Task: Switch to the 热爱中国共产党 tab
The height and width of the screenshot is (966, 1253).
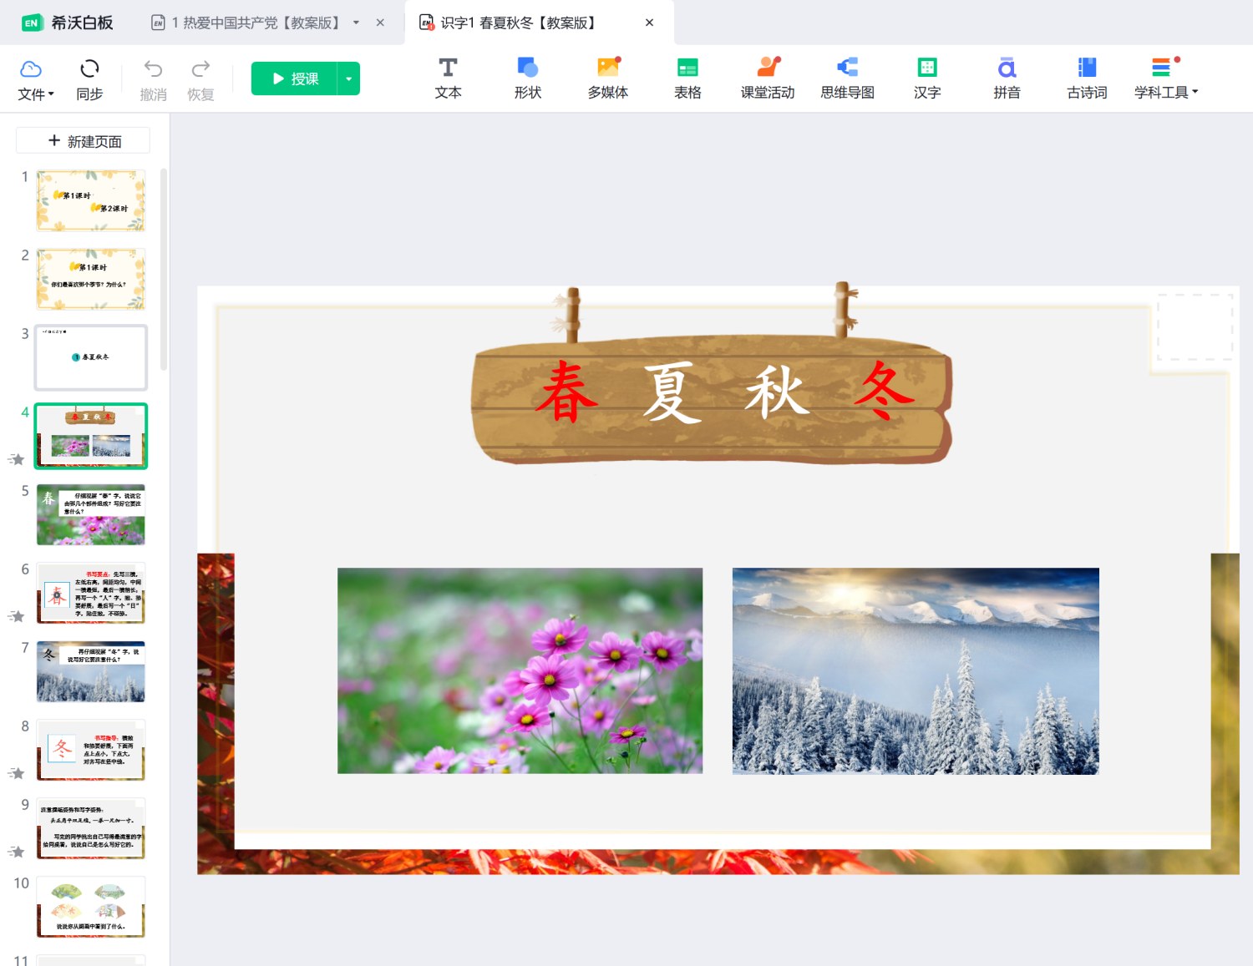Action: pos(251,23)
